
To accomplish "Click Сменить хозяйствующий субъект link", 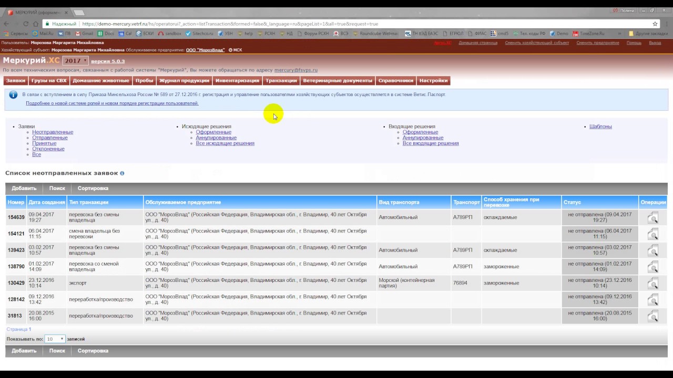I will tap(537, 43).
